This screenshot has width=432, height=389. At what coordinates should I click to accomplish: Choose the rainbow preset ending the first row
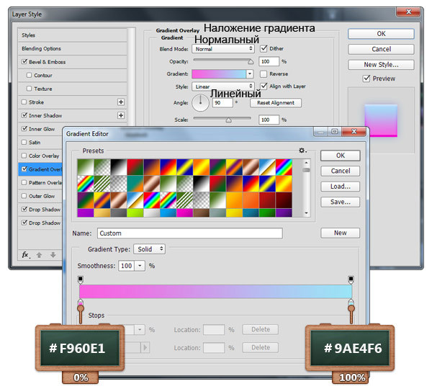coord(284,167)
